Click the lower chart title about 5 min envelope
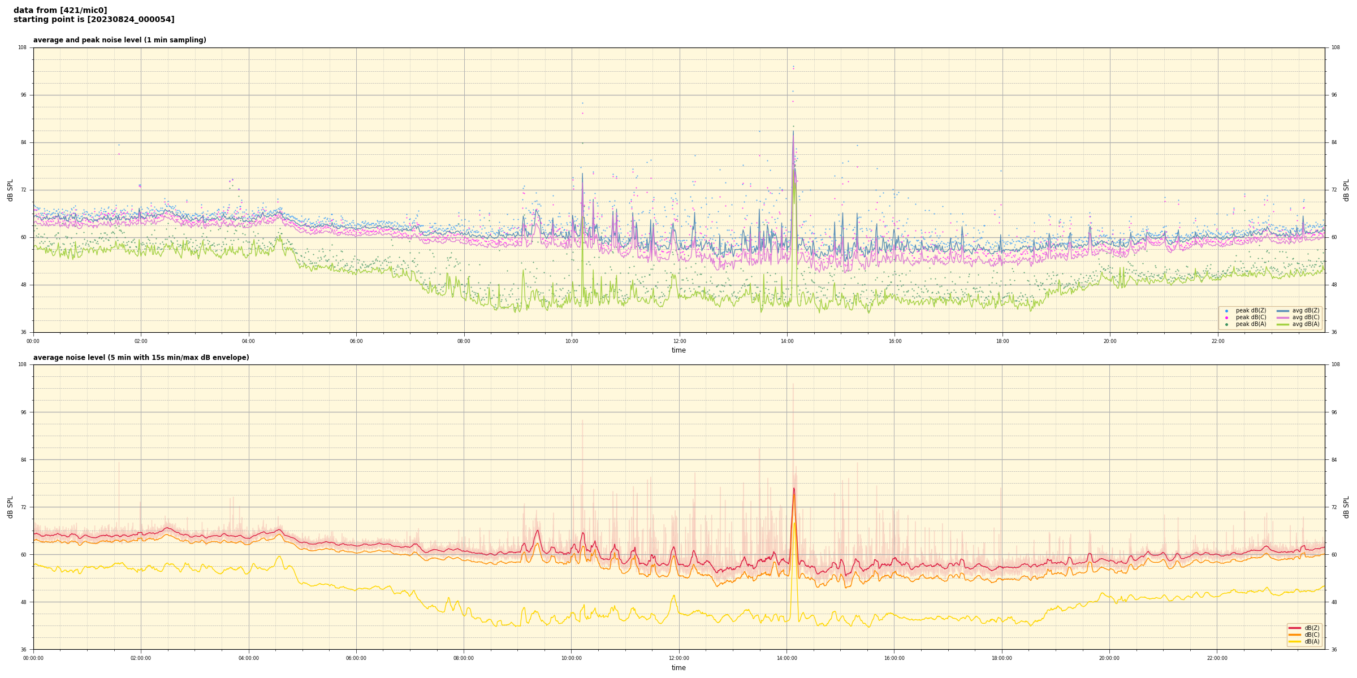 click(141, 358)
